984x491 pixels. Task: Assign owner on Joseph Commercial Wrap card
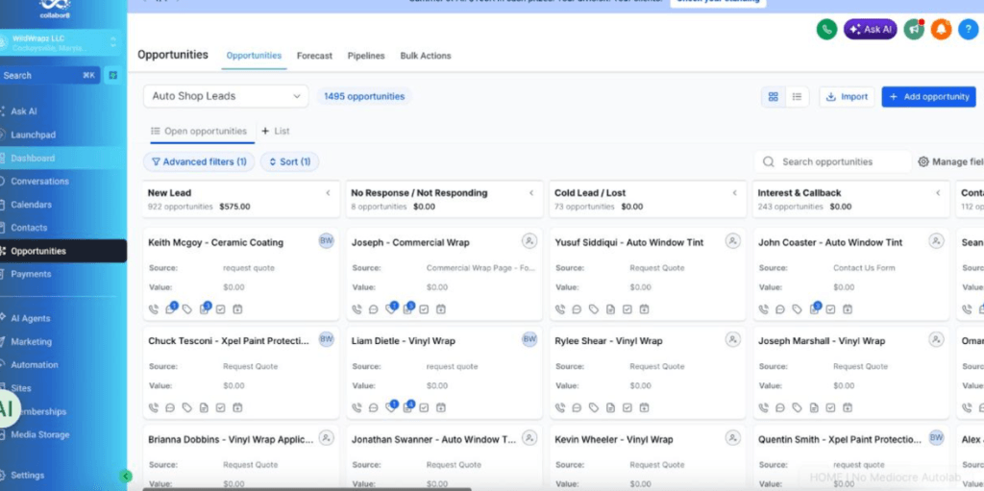coord(529,241)
